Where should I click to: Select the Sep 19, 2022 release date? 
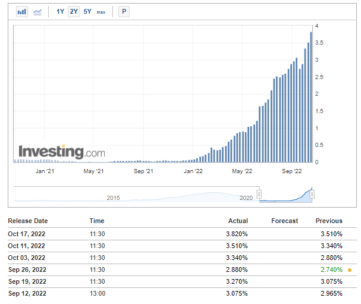(x=27, y=281)
